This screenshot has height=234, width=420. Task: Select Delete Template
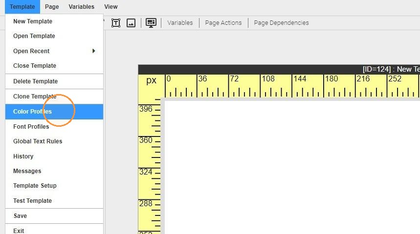[54, 81]
